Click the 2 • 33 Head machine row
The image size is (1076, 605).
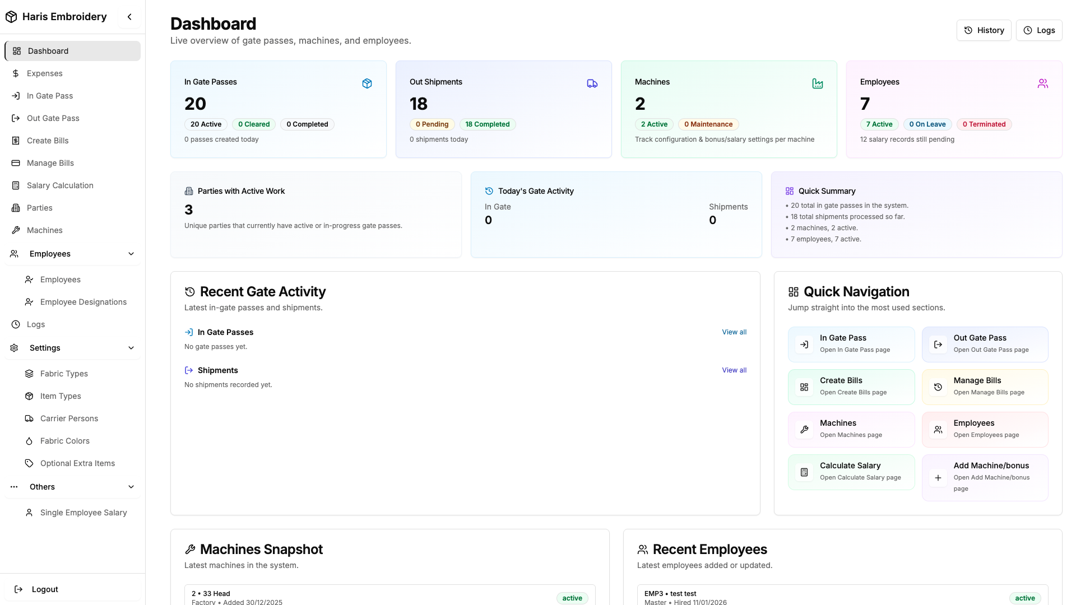(x=389, y=595)
